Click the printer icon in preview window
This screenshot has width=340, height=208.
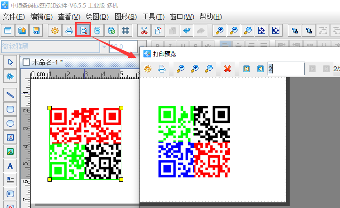click(x=162, y=69)
